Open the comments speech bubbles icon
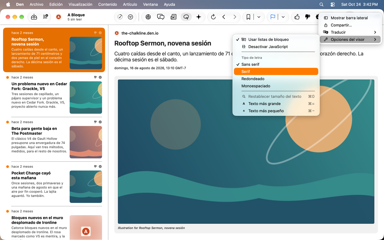The width and height of the screenshot is (384, 240). [161, 17]
